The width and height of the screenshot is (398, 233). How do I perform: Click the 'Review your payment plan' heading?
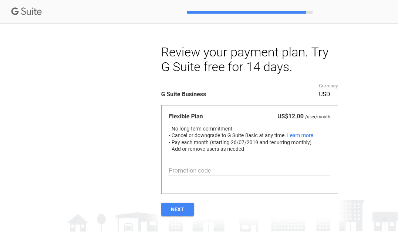tap(245, 59)
